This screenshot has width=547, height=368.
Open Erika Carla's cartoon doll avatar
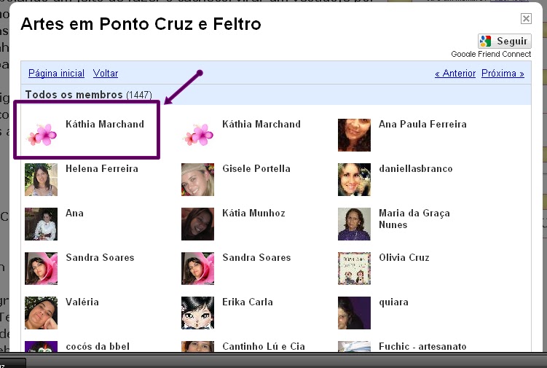pyautogui.click(x=197, y=313)
